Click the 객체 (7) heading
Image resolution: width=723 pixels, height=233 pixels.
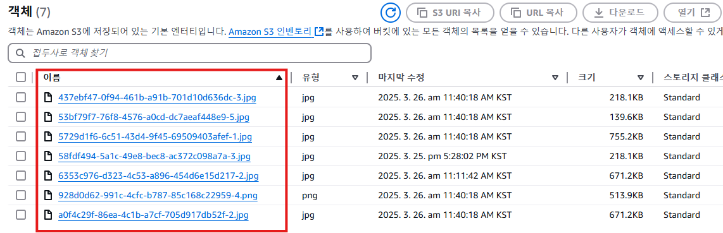(x=29, y=11)
